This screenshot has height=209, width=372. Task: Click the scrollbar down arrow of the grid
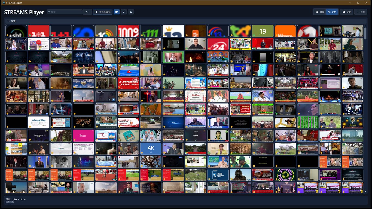click(365, 192)
